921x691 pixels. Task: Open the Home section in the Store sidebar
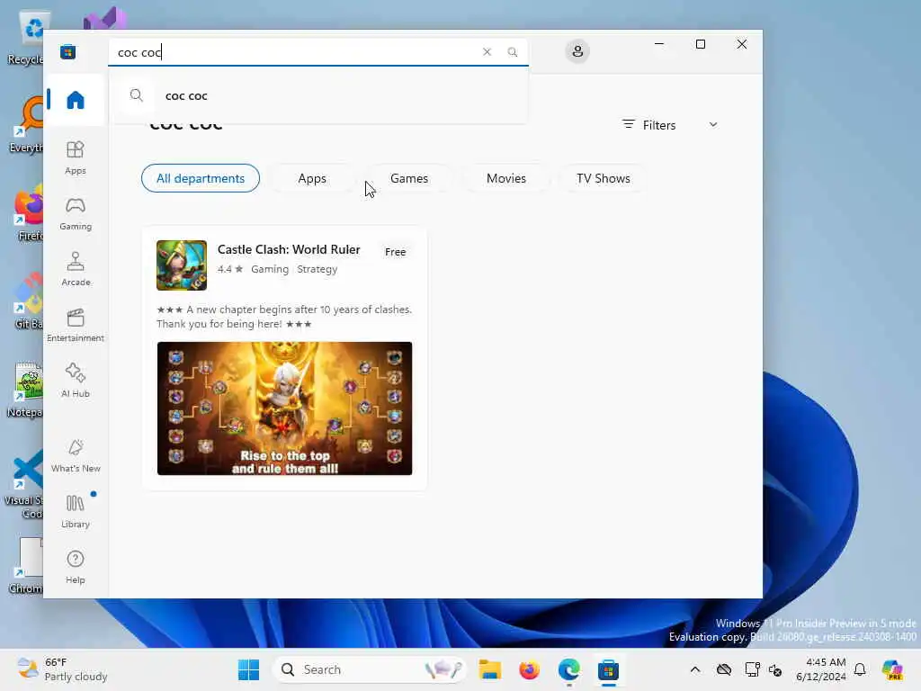tap(76, 100)
